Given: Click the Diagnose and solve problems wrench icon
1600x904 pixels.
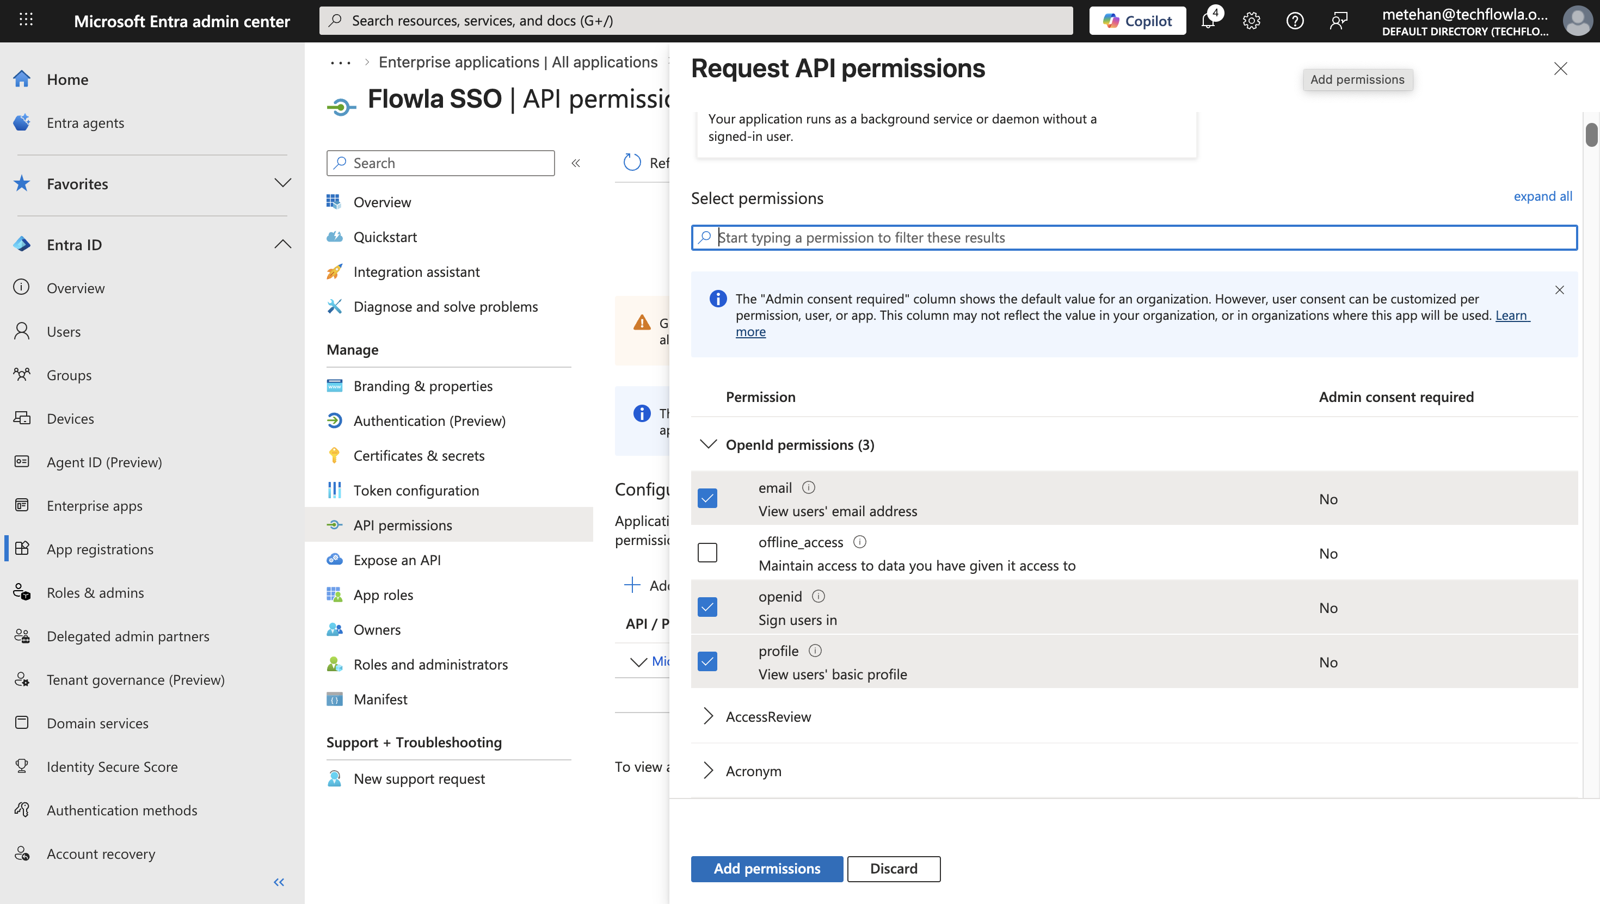Looking at the screenshot, I should point(335,306).
